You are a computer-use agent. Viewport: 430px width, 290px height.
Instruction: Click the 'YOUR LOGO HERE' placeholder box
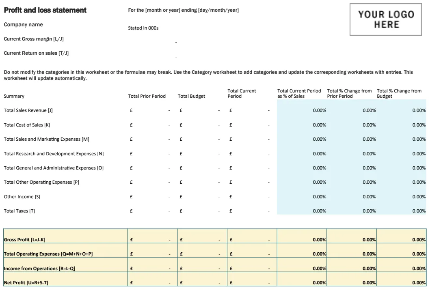pyautogui.click(x=386, y=19)
